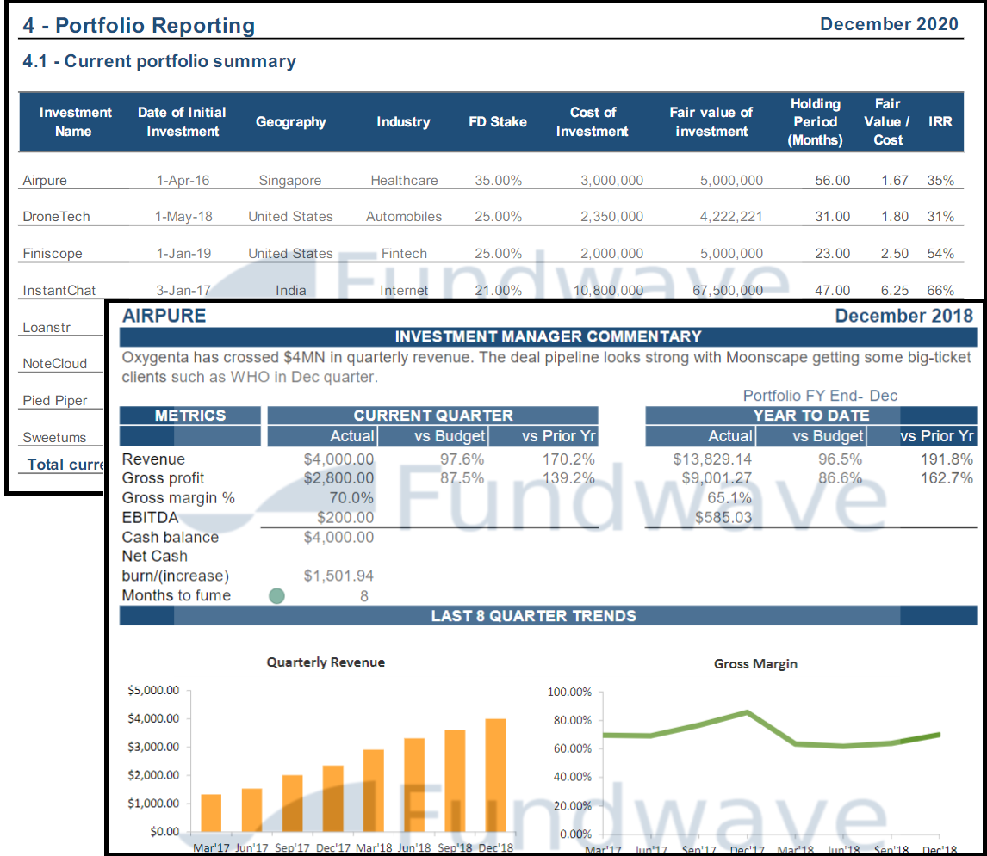Click the INVESTMENT MANAGER COMMENTARY banner
The image size is (987, 856).
click(549, 336)
